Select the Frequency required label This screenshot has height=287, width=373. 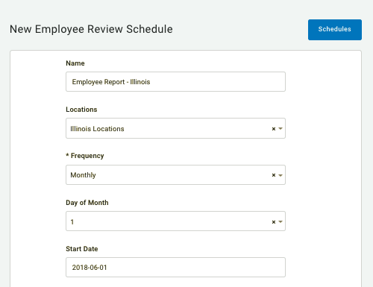pyautogui.click(x=85, y=156)
